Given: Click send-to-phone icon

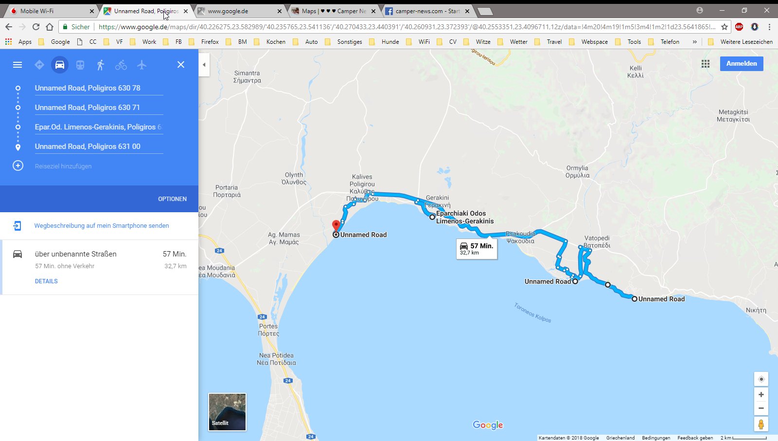Looking at the screenshot, I should click(x=18, y=226).
